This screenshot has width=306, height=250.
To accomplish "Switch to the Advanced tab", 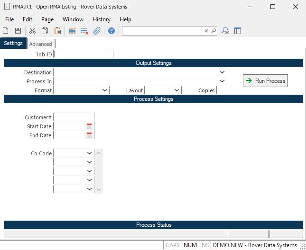I will coord(41,44).
